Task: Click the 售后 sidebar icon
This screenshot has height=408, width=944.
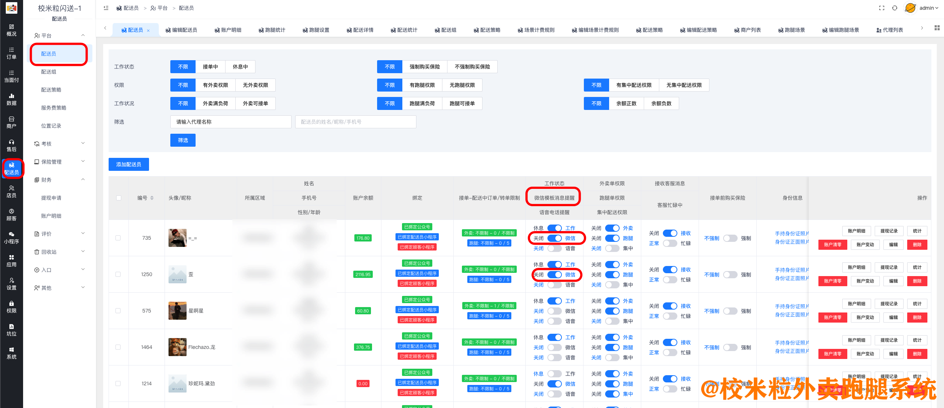Action: (x=11, y=145)
